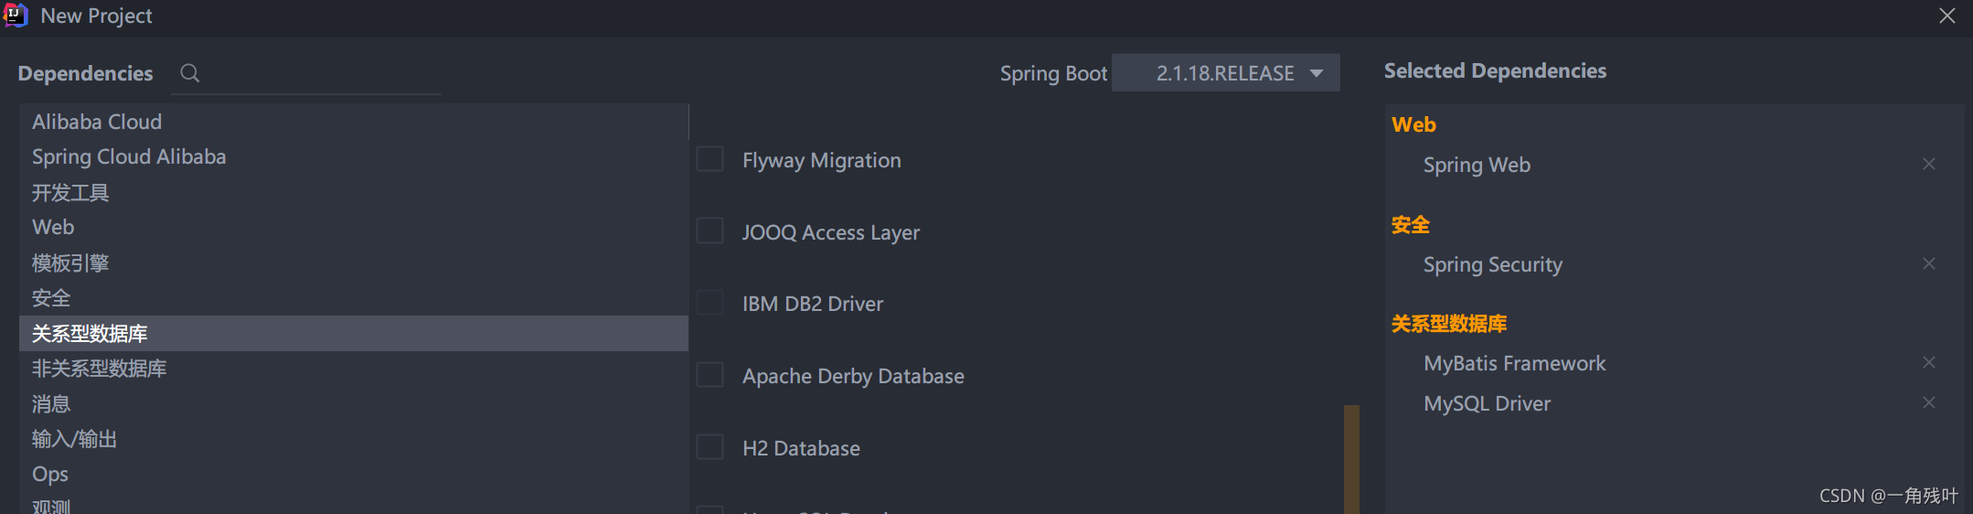This screenshot has height=514, width=1973.
Task: Select the Alibaba Cloud category
Action: tap(354, 122)
